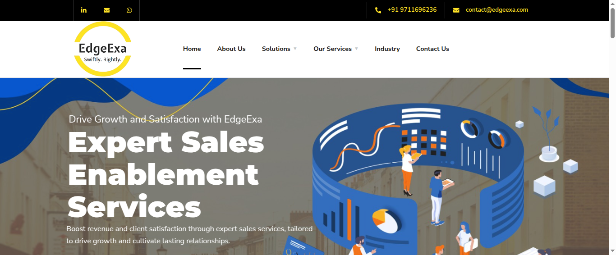Click the envelope mail icon beside LinkedIn
Image resolution: width=616 pixels, height=255 pixels.
click(106, 10)
